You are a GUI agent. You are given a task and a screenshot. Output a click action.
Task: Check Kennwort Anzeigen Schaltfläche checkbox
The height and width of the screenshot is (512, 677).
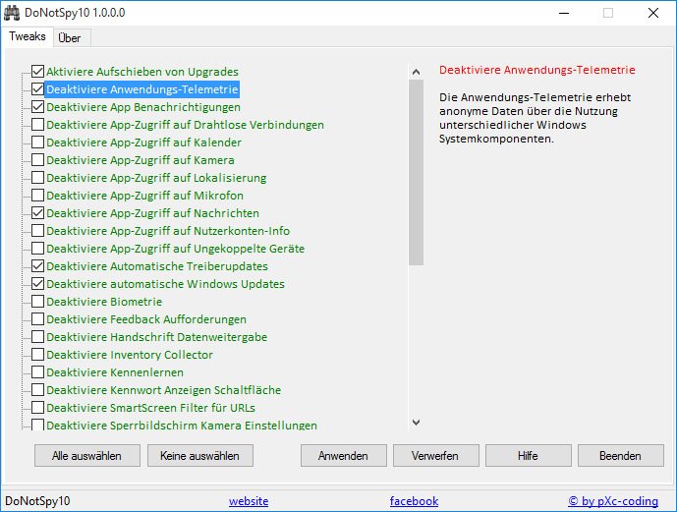pyautogui.click(x=38, y=390)
